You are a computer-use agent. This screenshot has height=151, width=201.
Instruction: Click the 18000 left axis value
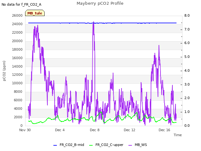click(17, 49)
